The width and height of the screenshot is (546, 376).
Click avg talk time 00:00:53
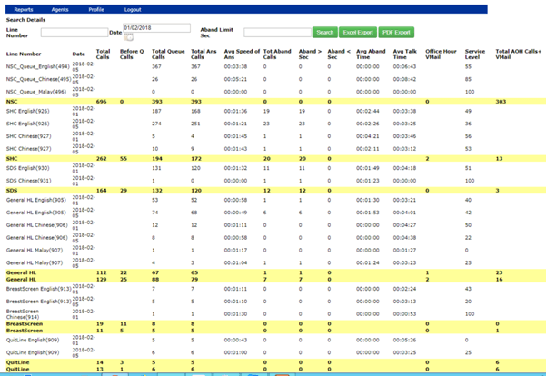pos(404,313)
